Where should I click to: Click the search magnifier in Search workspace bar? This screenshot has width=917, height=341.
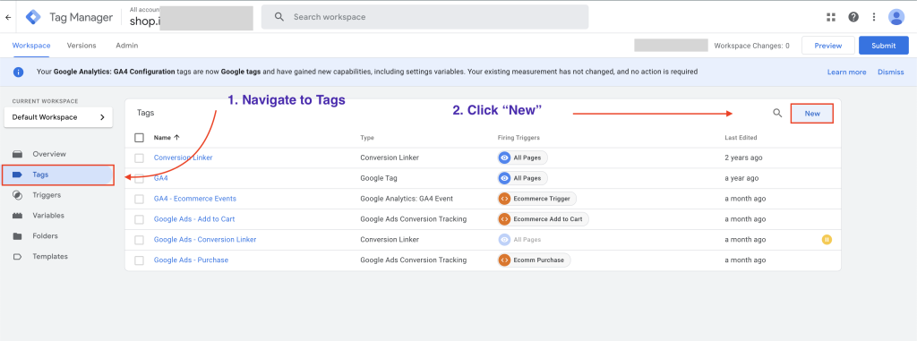click(279, 17)
